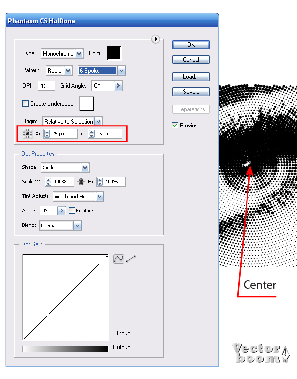Enable the Create Undercoat checkbox
Viewport: 297px width, 379px height.
point(25,104)
